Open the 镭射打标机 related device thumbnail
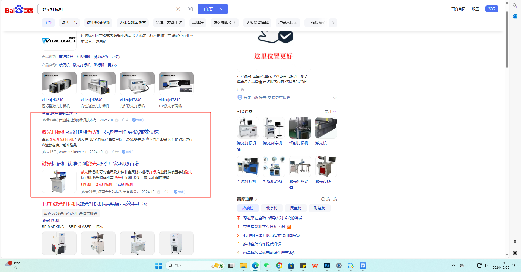This screenshot has height=272, width=521. (x=300, y=128)
